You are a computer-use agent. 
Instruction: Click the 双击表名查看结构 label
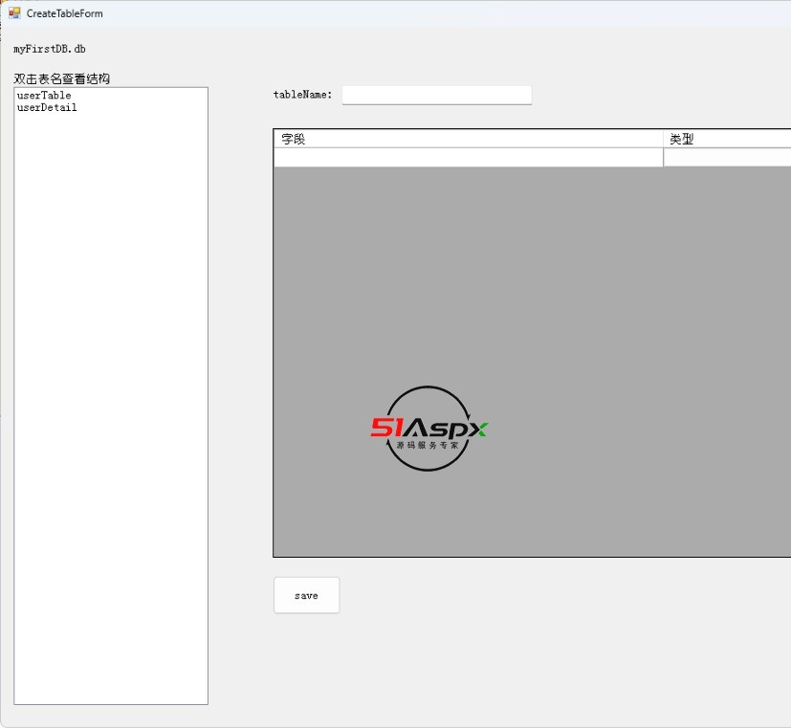(x=61, y=78)
